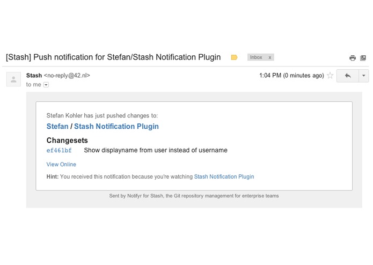373x265 pixels.
Task: Click 'Stefan Kohler has just pushed changes to:' text
Action: [102, 115]
